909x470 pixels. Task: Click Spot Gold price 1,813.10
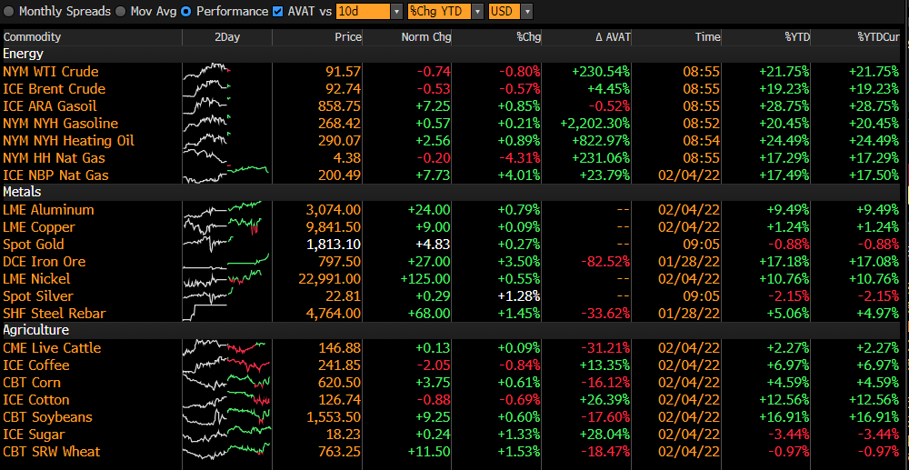(335, 244)
